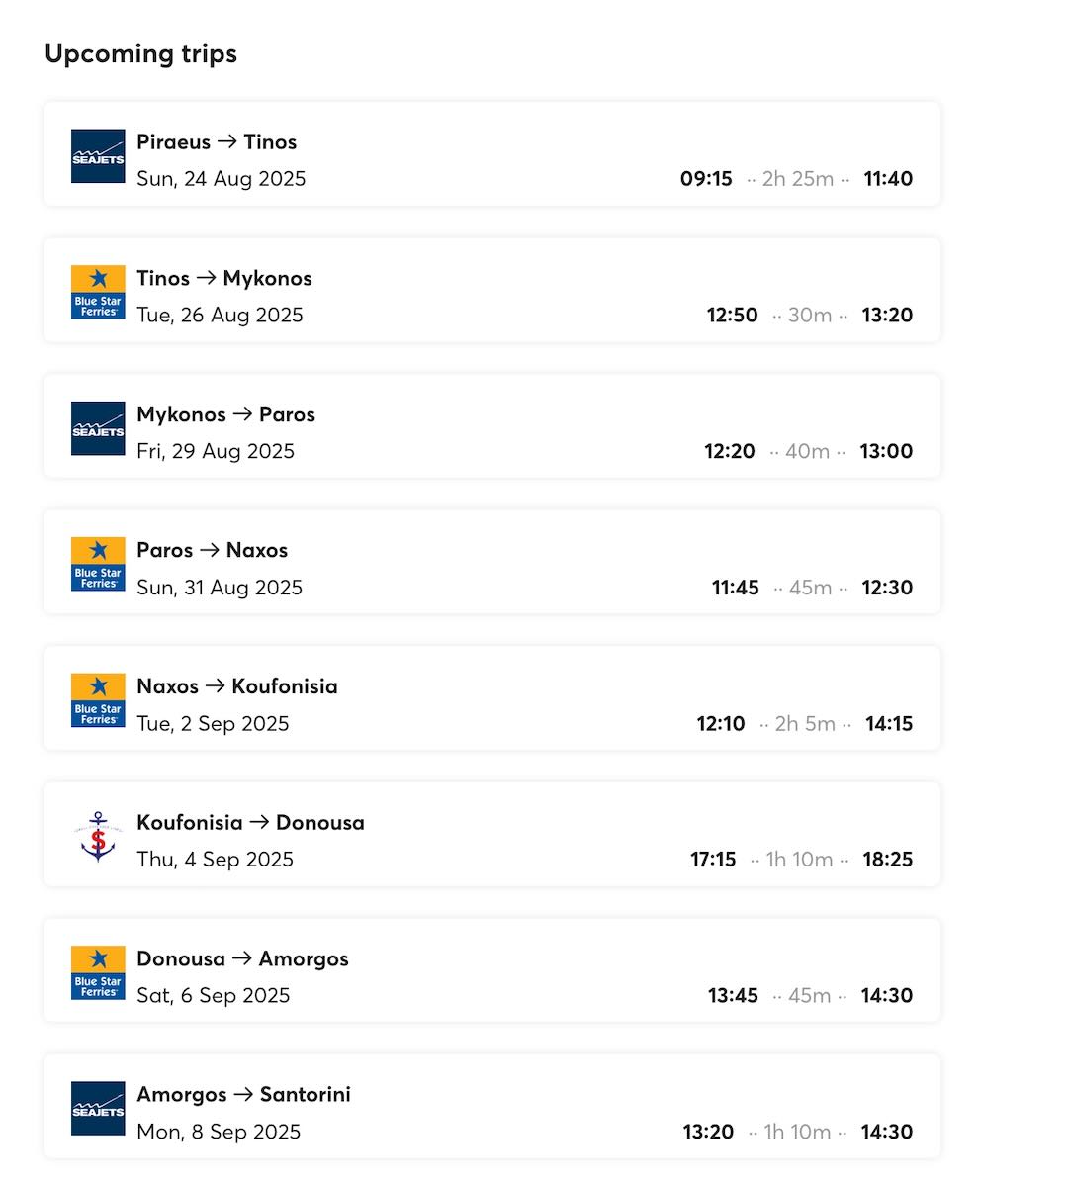Click the SeaJets logo on Mykonos–Paros trip
This screenshot has width=1068, height=1185.
point(98,428)
